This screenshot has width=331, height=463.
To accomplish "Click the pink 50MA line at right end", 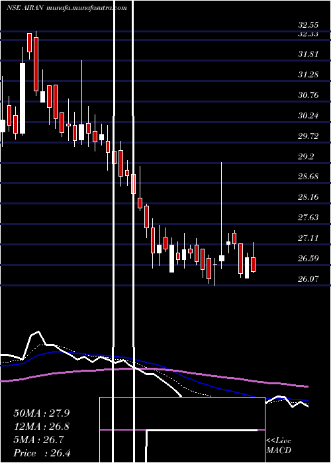I will [306, 386].
